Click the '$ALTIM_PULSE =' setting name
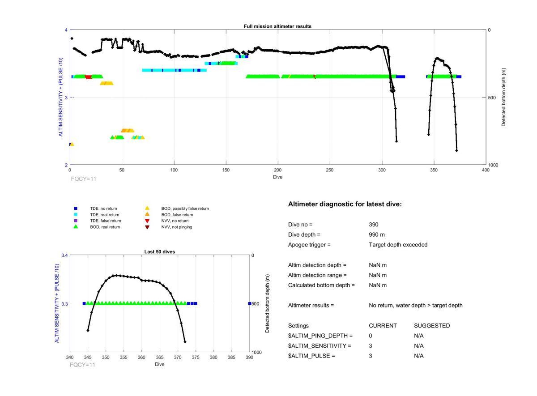537x396 pixels. click(311, 356)
